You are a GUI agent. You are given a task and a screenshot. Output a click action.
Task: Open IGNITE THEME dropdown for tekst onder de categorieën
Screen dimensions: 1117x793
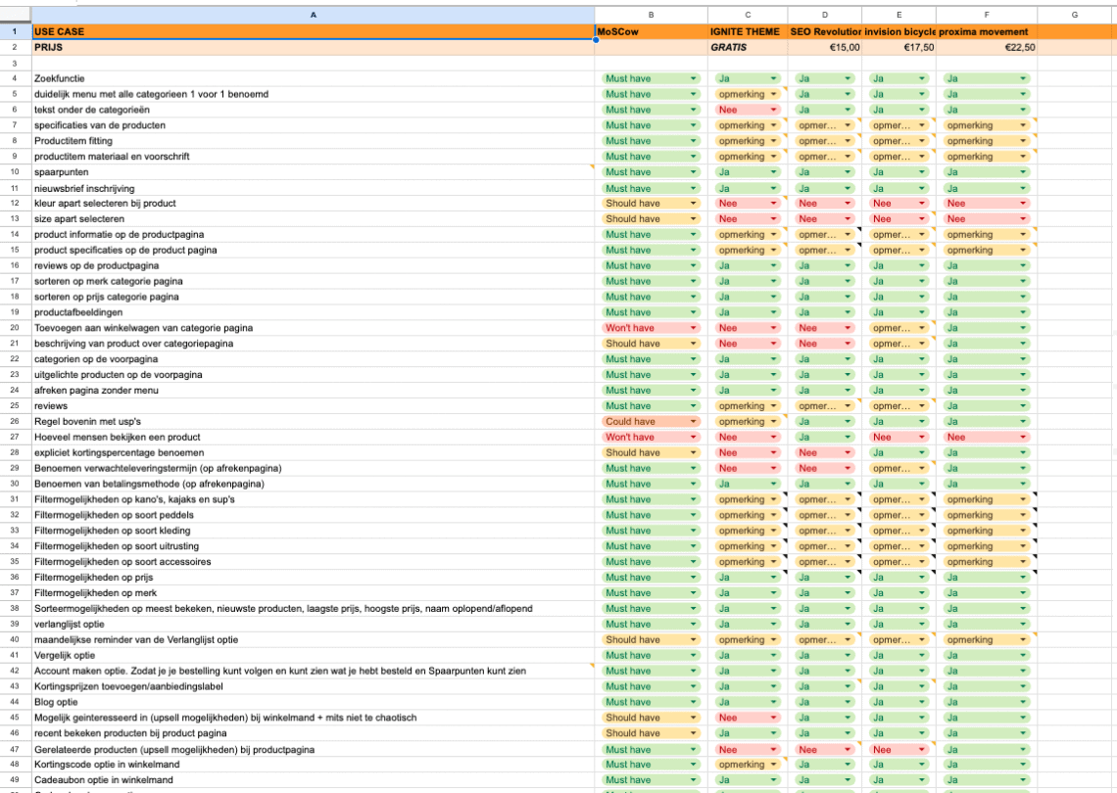coord(747,110)
